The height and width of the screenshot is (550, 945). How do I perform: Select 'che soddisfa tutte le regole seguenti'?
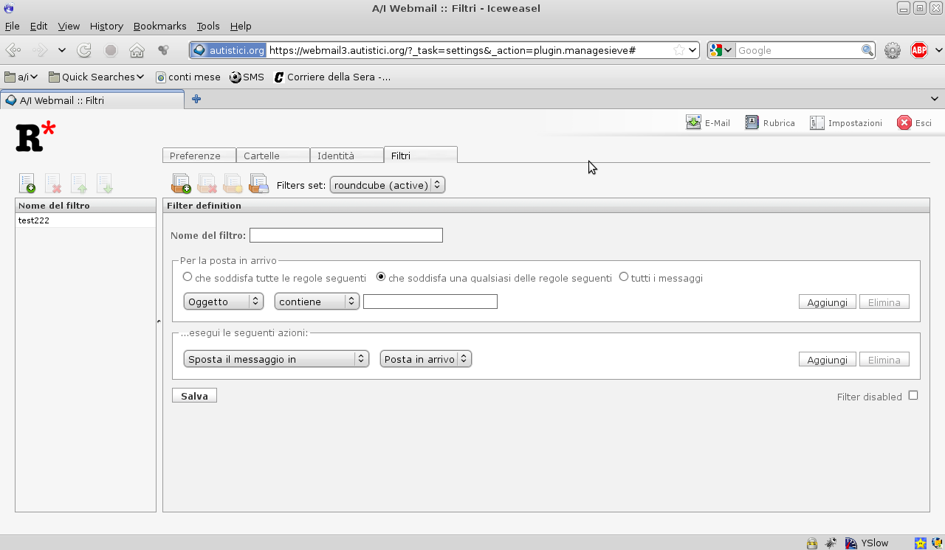click(188, 277)
